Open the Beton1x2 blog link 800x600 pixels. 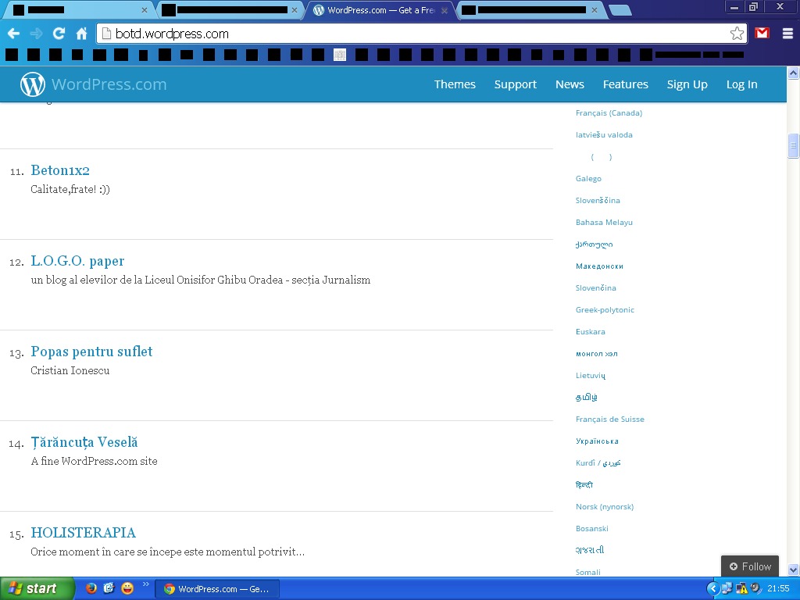coord(60,170)
